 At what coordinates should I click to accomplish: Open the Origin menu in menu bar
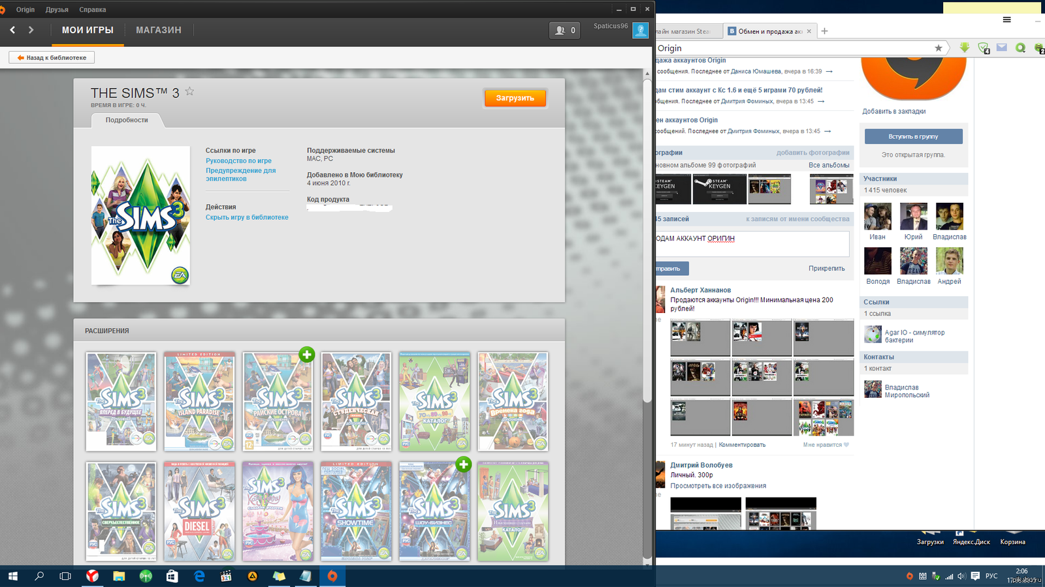[x=25, y=10]
